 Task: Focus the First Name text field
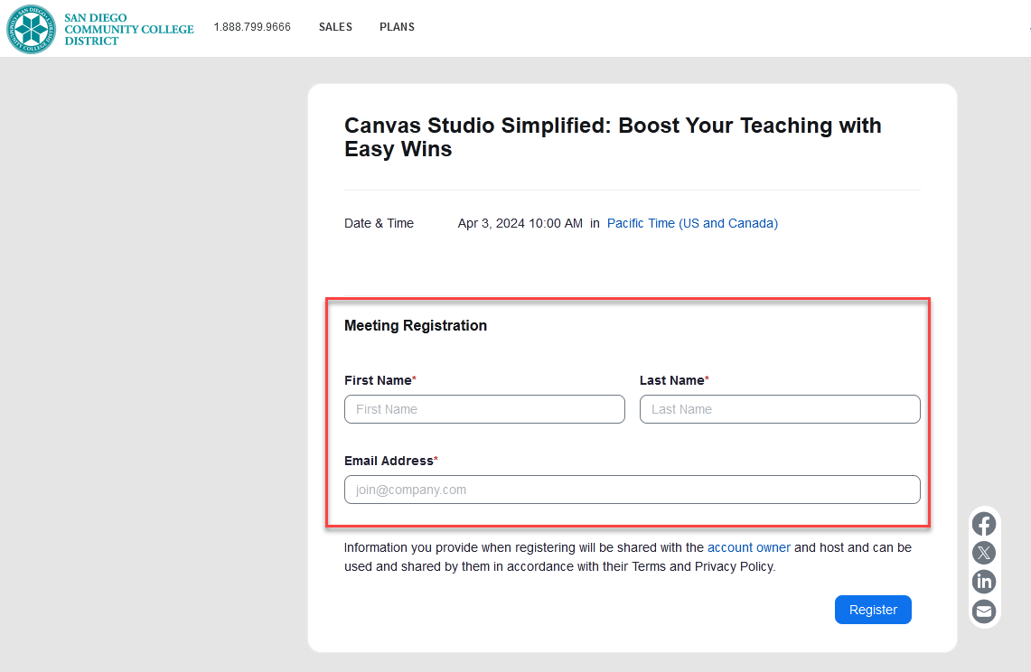pyautogui.click(x=484, y=409)
